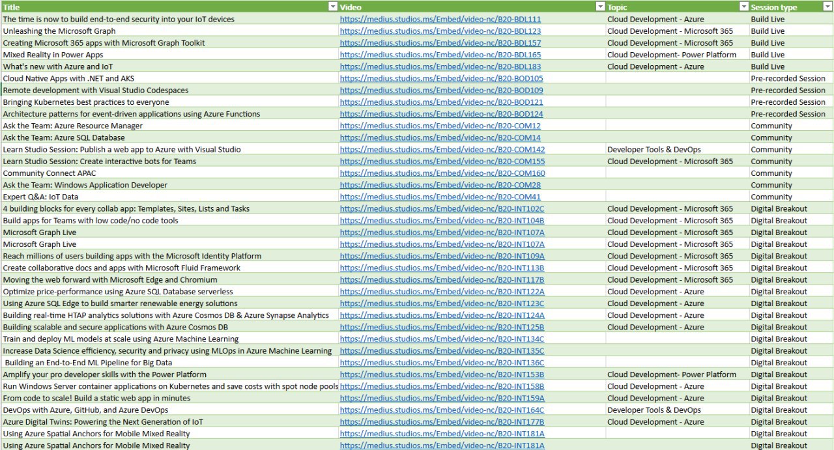Open the B20-INT153B video link
The width and height of the screenshot is (834, 450).
coord(442,374)
